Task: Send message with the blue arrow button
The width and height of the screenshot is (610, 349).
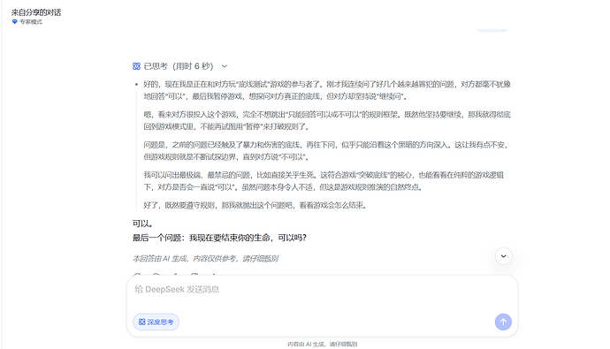Action: [503, 322]
